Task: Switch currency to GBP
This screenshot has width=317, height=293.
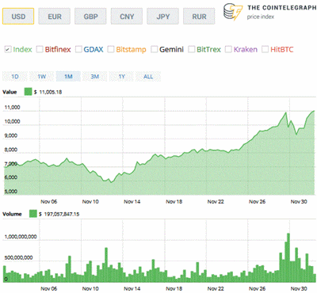Action: (90, 17)
